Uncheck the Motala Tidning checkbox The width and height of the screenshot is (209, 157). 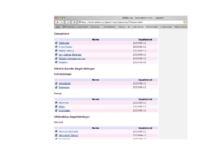(x=56, y=51)
